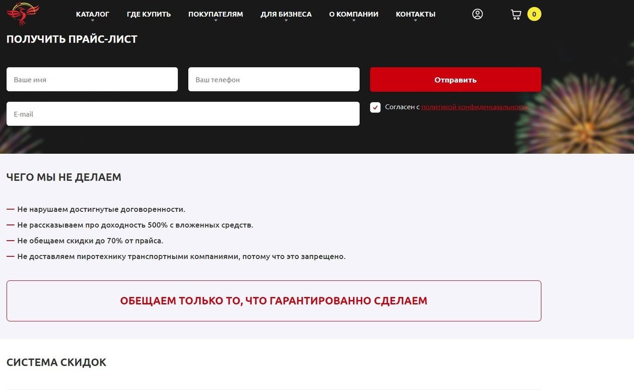
Task: Open the ДЛЯ БИЗНЕСА menu item
Action: (286, 14)
